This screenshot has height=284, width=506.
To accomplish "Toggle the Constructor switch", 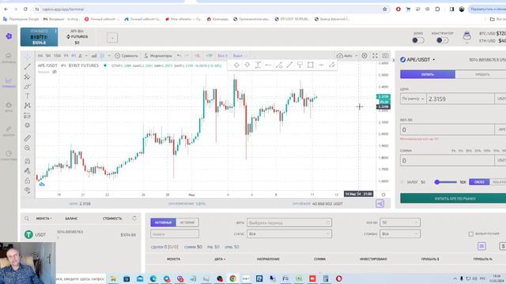I will [x=442, y=40].
